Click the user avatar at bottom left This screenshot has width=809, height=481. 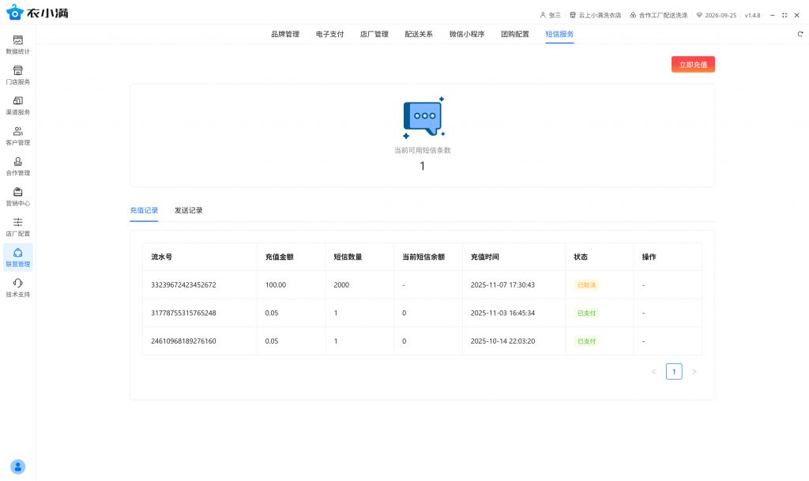pyautogui.click(x=18, y=466)
